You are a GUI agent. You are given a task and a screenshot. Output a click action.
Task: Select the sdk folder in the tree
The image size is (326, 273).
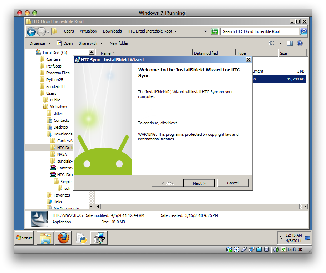(x=64, y=188)
